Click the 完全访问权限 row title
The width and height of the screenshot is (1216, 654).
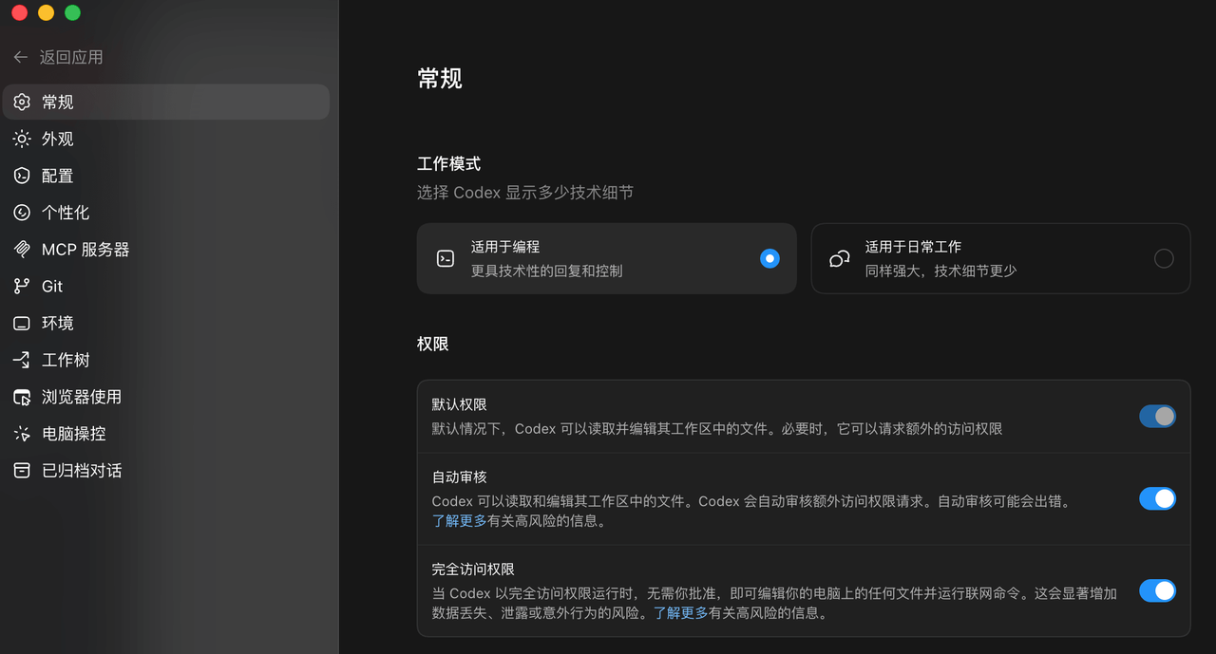[x=473, y=569]
